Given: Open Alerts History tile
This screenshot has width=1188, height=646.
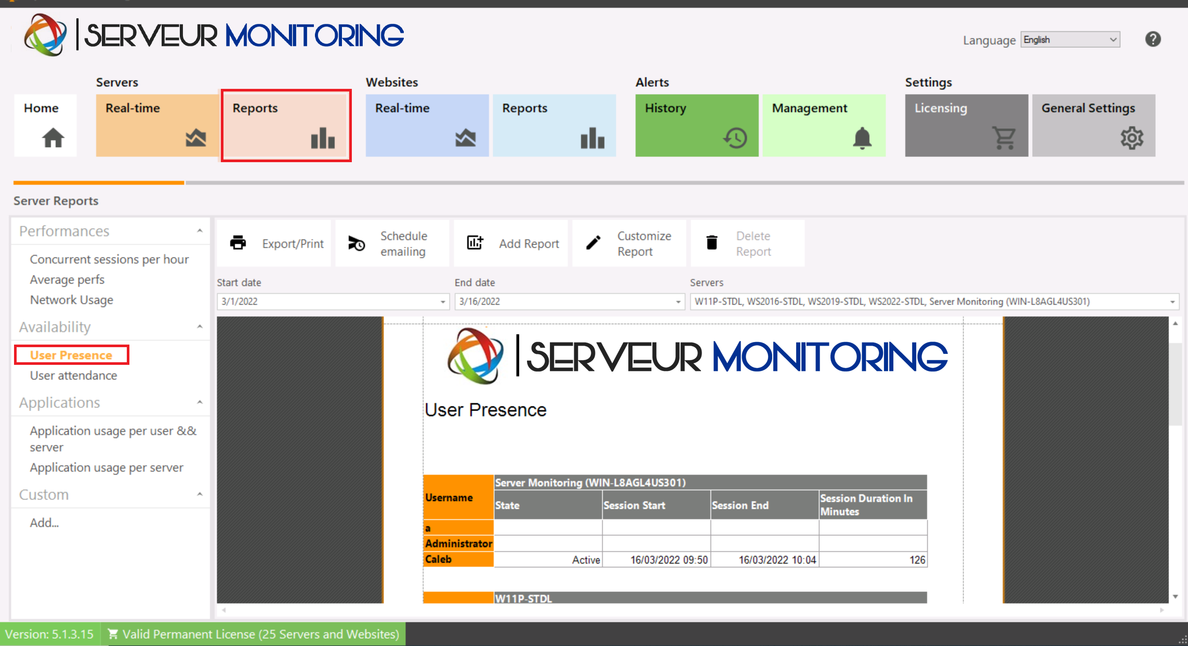Looking at the screenshot, I should tap(697, 125).
